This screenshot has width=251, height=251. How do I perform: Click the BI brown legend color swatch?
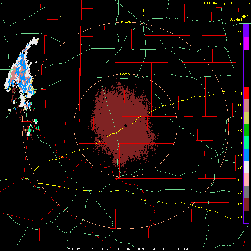(x=246, y=205)
